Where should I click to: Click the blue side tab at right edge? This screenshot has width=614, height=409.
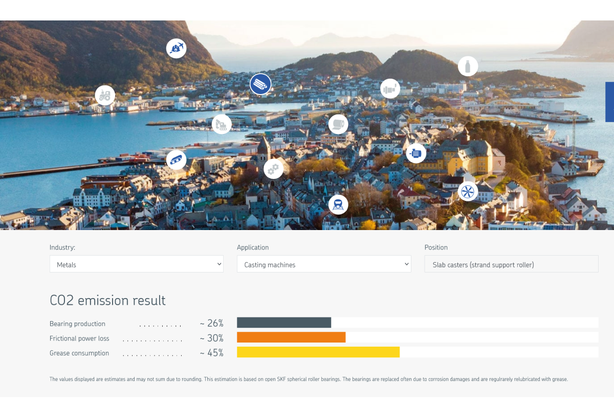point(609,102)
